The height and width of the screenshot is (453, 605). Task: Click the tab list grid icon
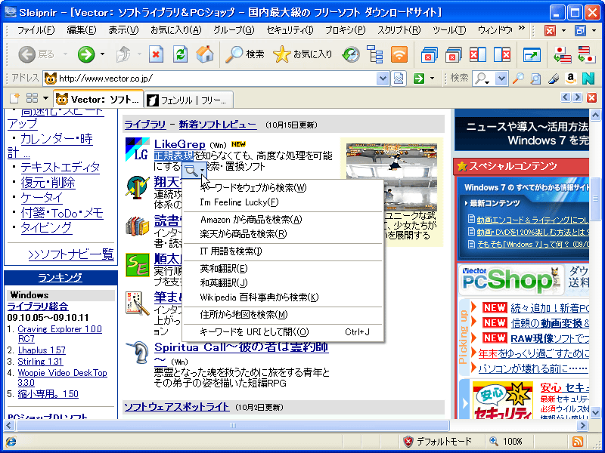coord(32,98)
